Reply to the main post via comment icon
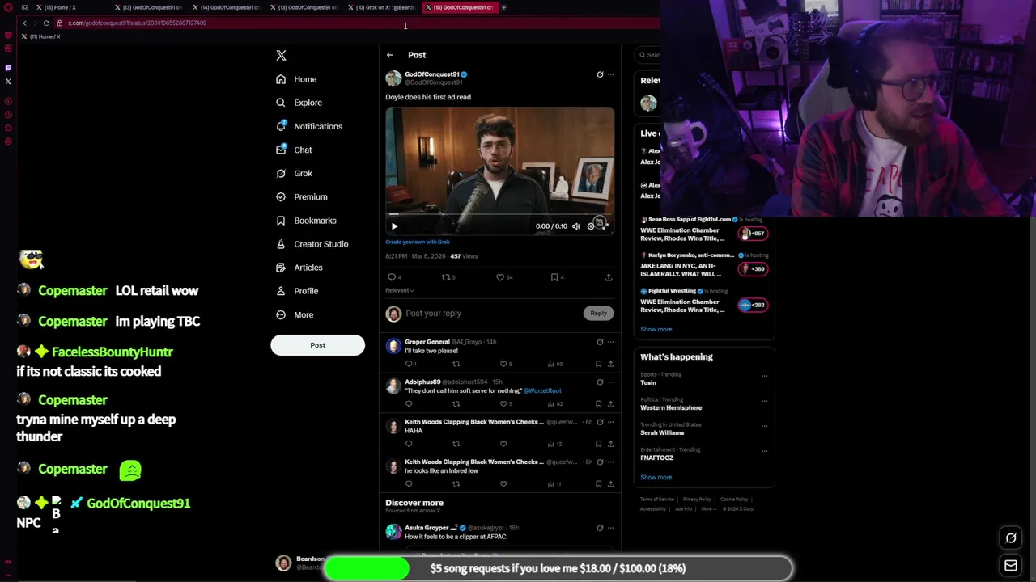1036x582 pixels. click(x=393, y=277)
